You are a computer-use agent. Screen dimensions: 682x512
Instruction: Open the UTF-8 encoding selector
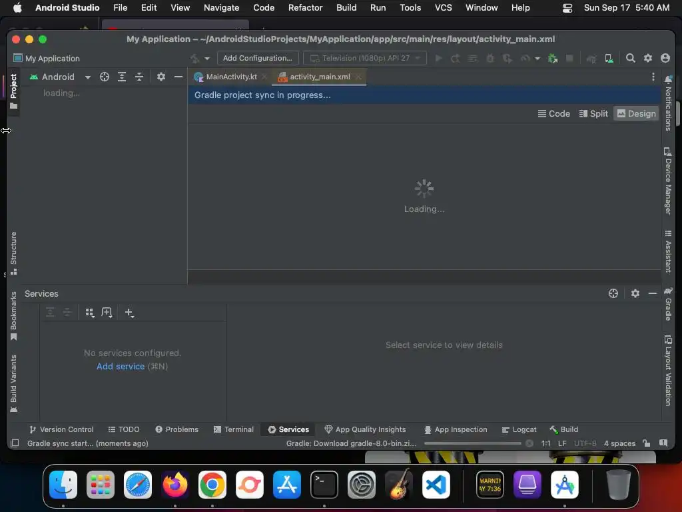[585, 443]
